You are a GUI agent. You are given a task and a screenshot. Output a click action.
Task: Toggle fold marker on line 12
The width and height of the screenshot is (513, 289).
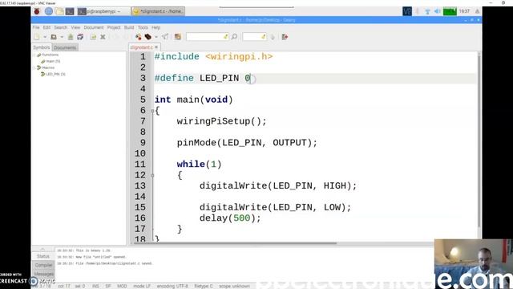[x=152, y=175]
